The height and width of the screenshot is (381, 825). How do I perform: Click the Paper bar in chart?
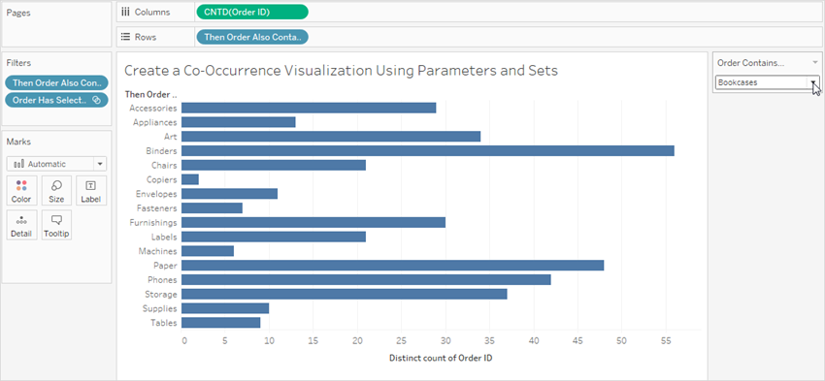(392, 266)
